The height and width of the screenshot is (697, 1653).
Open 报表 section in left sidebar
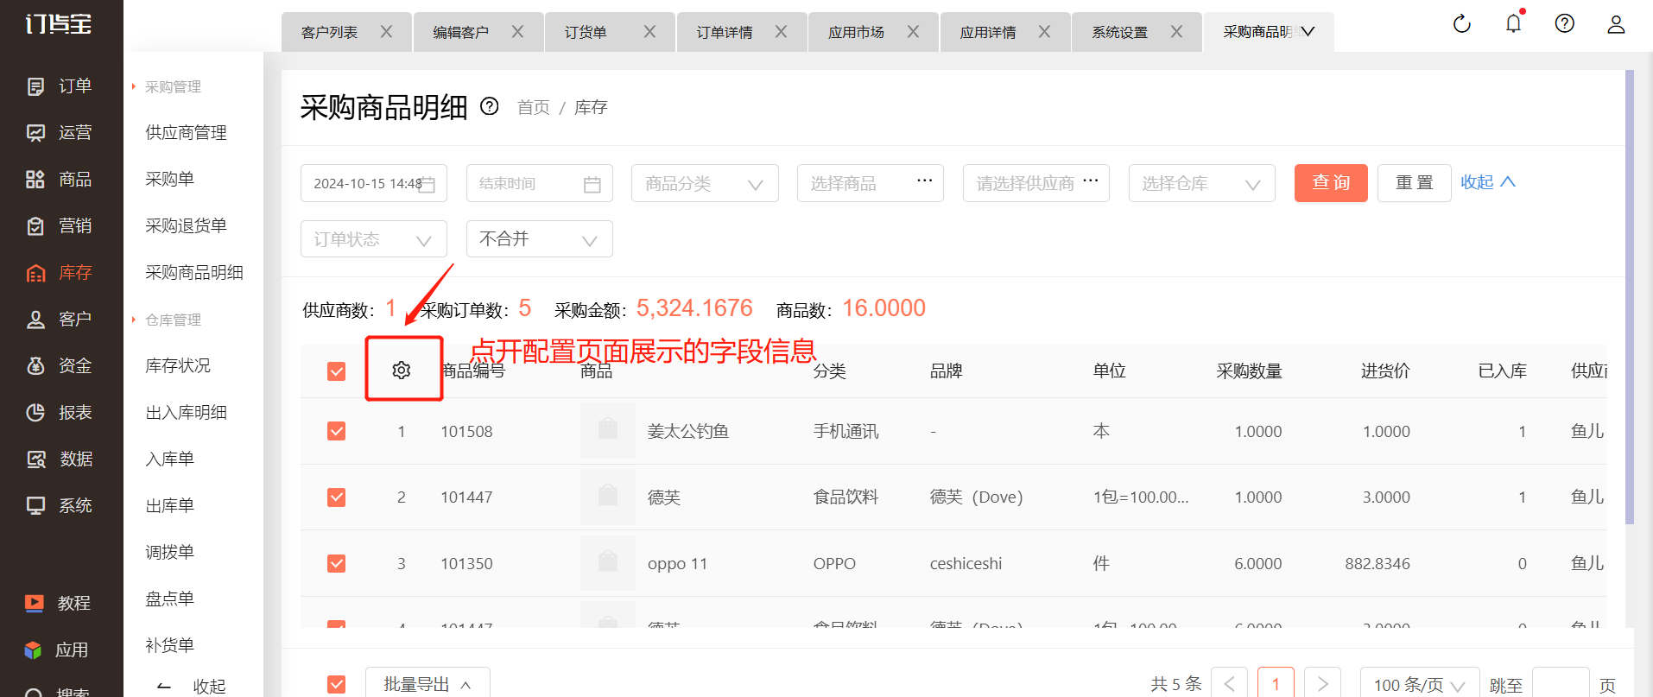[x=60, y=413]
